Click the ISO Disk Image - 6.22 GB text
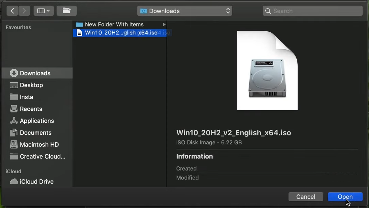 tap(209, 142)
